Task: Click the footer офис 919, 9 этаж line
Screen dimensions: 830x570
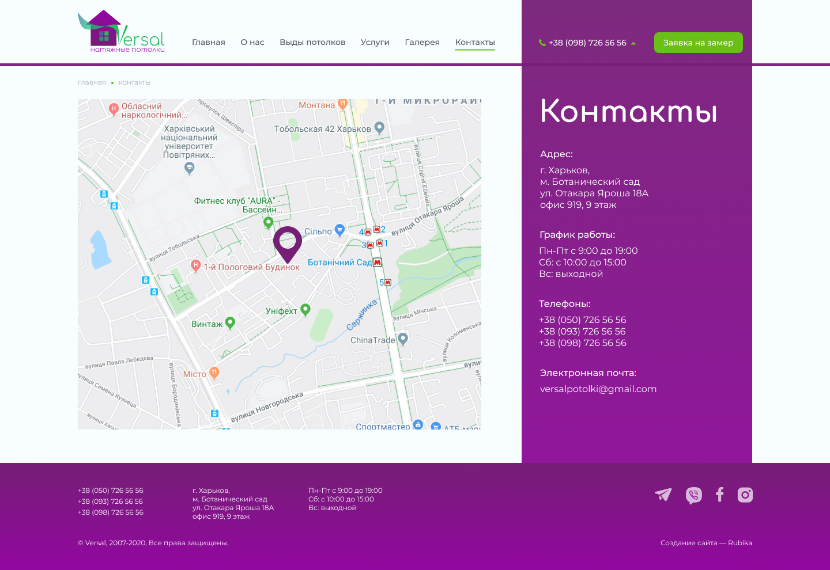Action: [x=221, y=516]
